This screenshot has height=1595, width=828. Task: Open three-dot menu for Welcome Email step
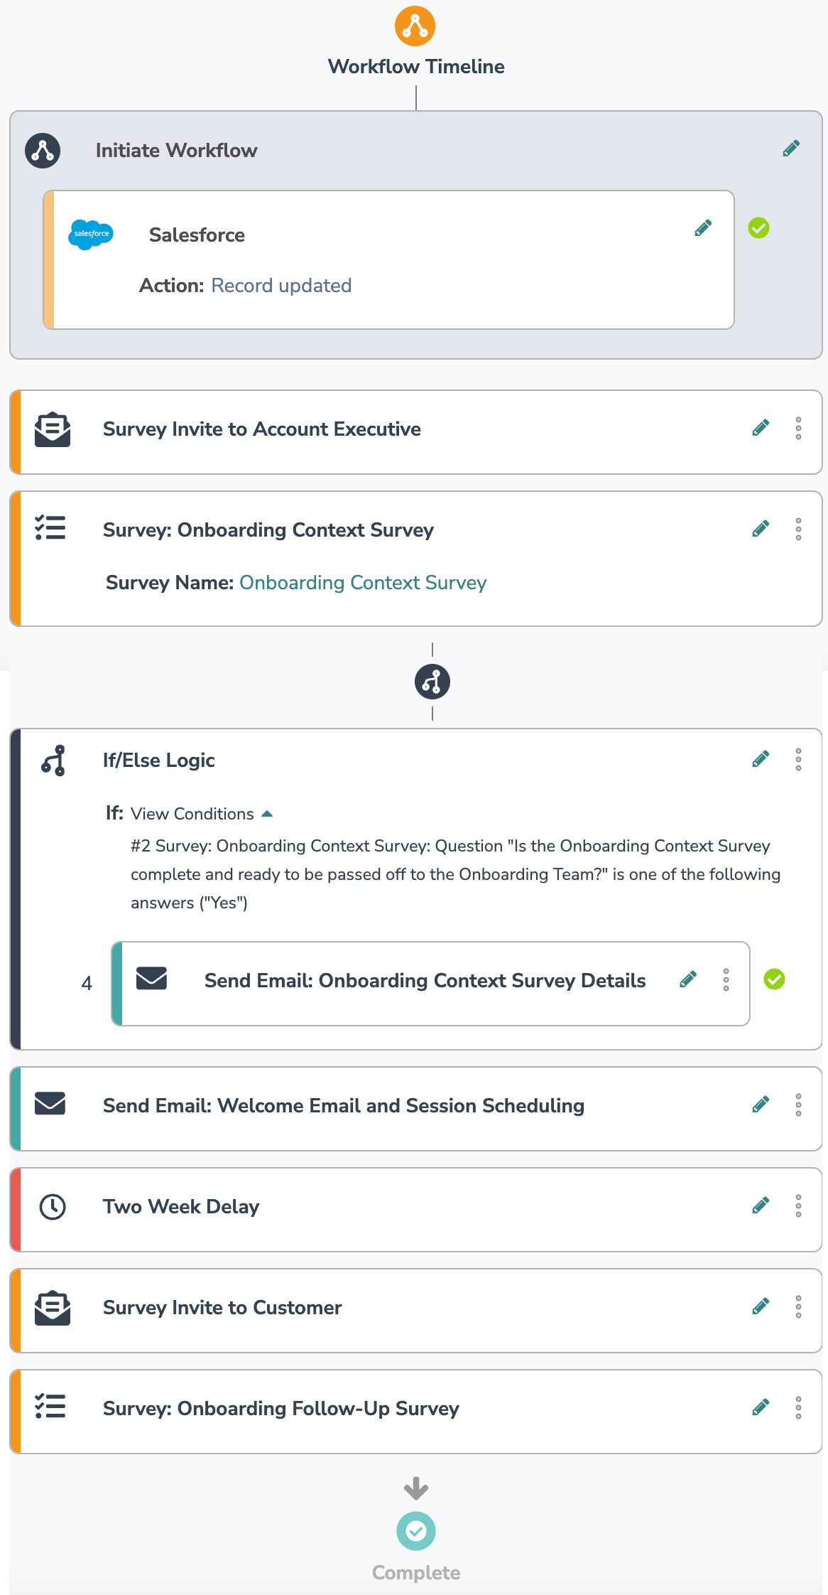(798, 1105)
